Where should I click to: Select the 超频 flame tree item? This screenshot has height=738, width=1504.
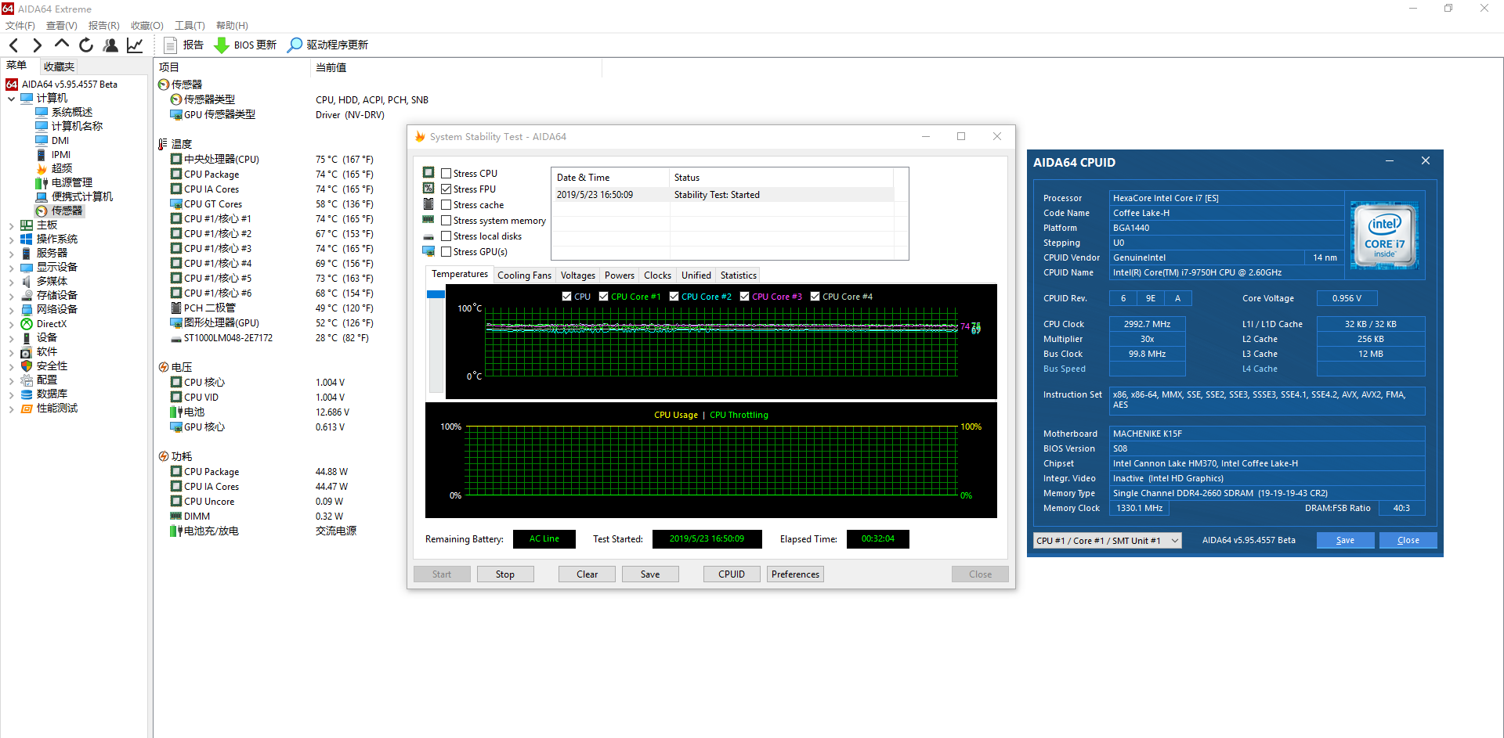click(62, 168)
